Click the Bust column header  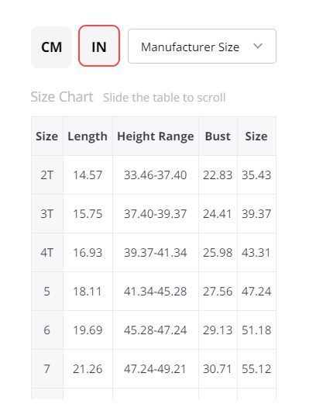218,136
